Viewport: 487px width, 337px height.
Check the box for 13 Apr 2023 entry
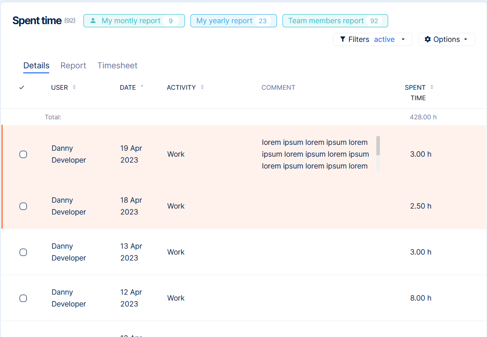click(23, 252)
